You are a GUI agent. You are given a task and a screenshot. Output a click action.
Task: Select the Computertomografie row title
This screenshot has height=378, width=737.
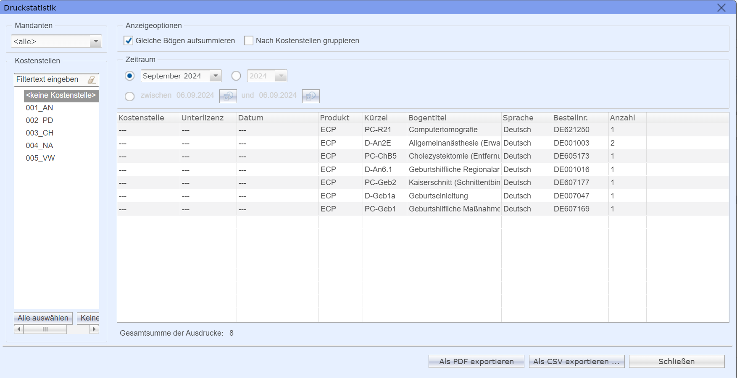pyautogui.click(x=443, y=130)
